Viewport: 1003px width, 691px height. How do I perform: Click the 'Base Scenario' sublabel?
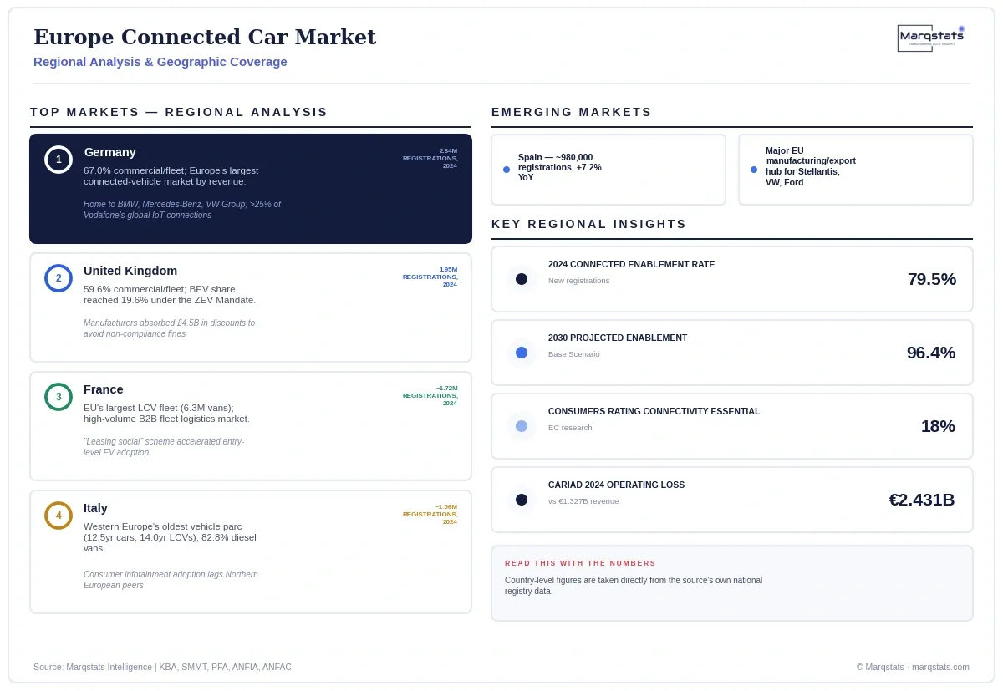(x=574, y=354)
